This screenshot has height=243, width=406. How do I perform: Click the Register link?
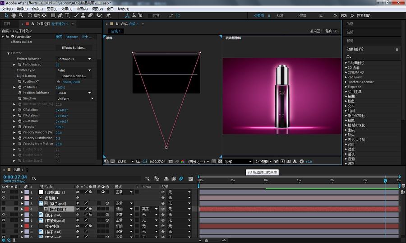72,37
